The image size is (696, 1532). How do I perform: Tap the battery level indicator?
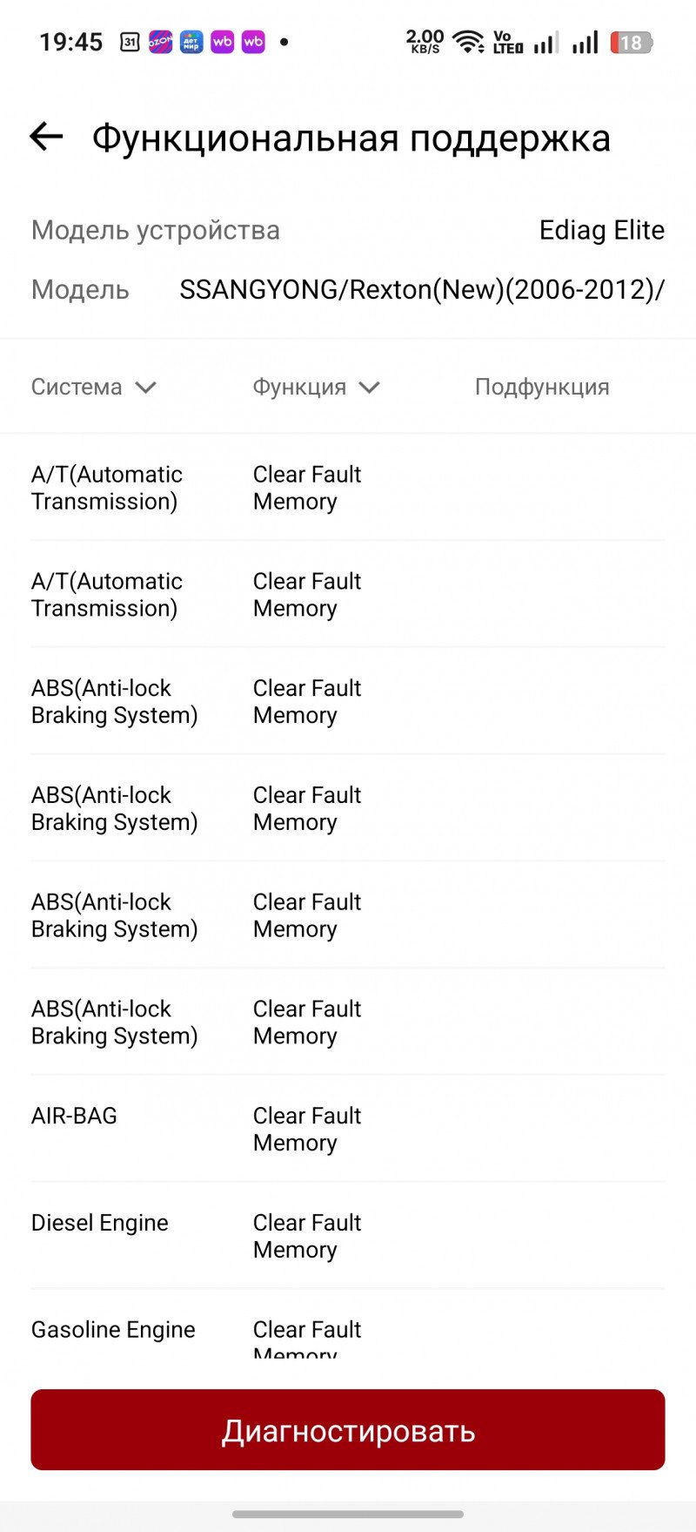(x=632, y=42)
